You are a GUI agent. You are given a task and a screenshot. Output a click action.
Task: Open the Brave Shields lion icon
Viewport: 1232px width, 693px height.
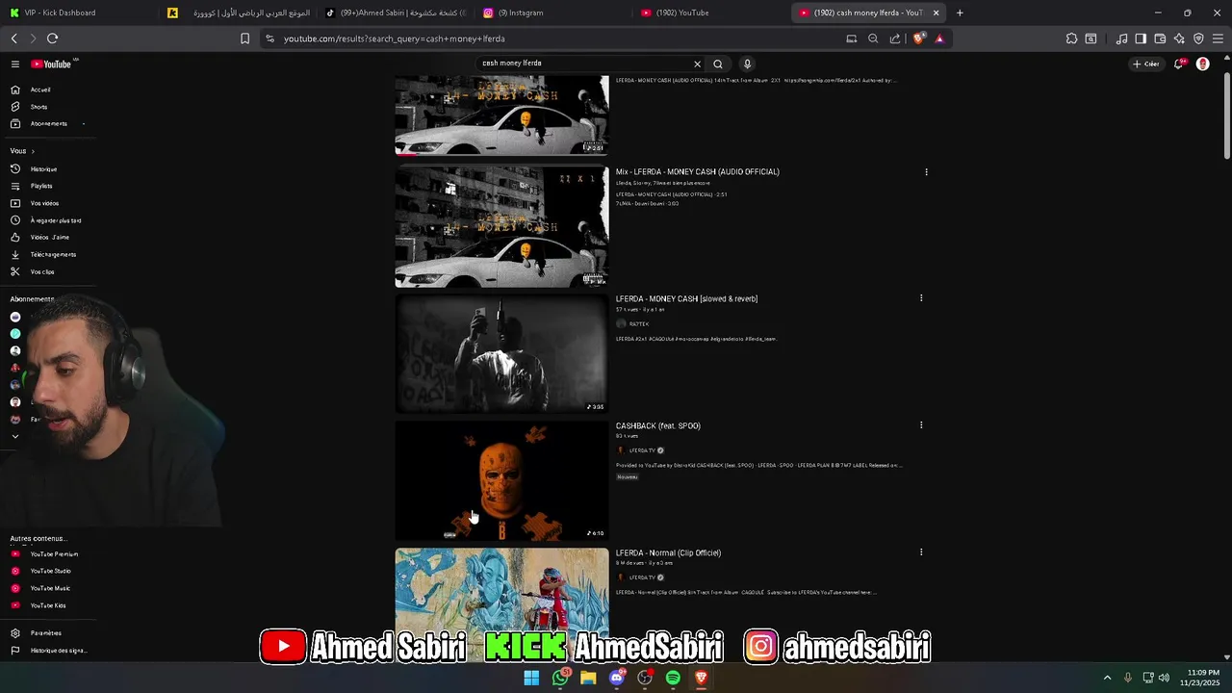pos(918,38)
